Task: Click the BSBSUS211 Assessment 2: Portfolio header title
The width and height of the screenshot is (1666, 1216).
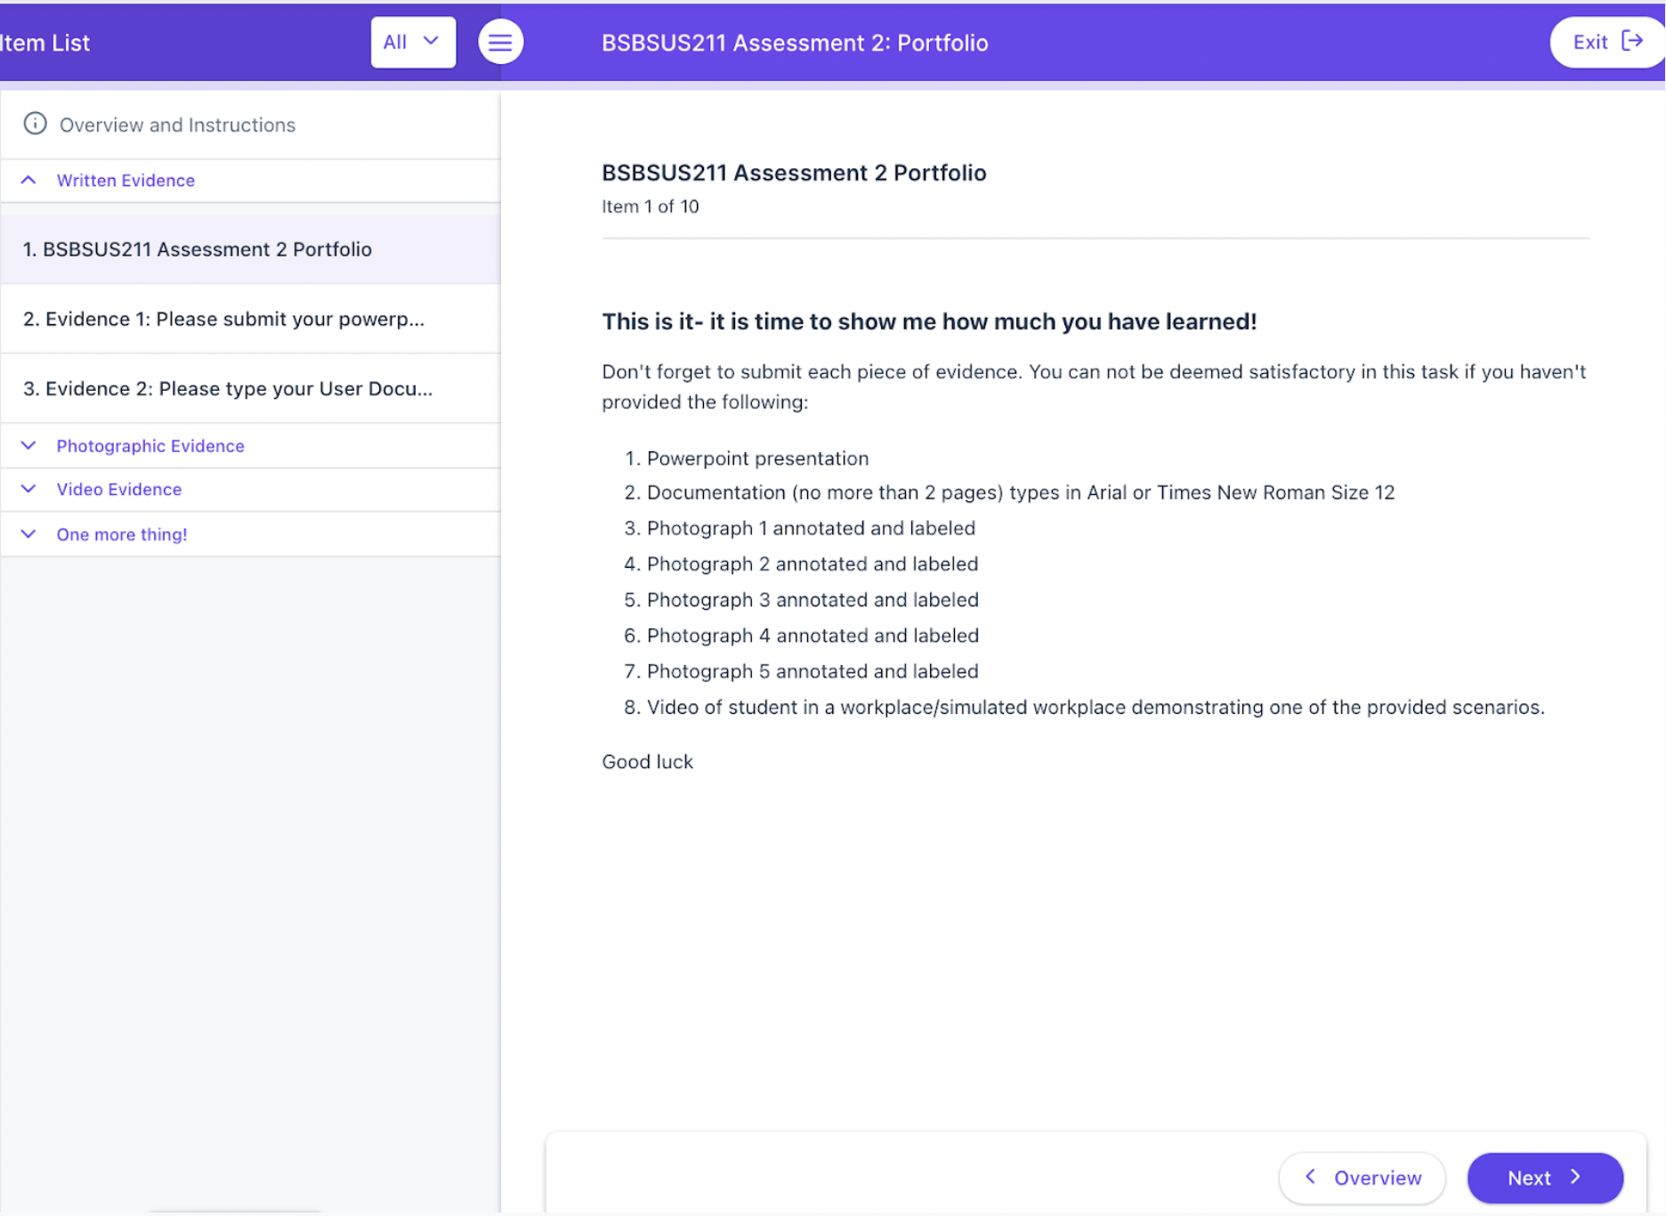Action: pyautogui.click(x=795, y=43)
